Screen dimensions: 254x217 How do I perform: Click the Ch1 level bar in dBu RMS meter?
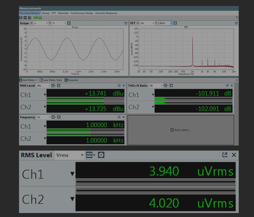point(85,99)
